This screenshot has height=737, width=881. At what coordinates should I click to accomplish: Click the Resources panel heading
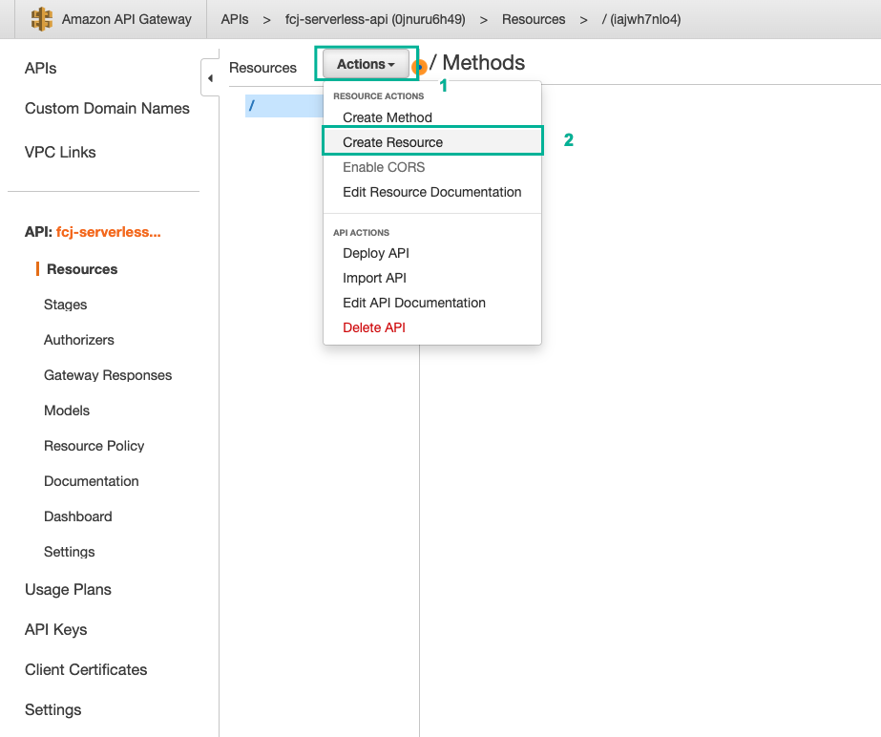point(262,68)
